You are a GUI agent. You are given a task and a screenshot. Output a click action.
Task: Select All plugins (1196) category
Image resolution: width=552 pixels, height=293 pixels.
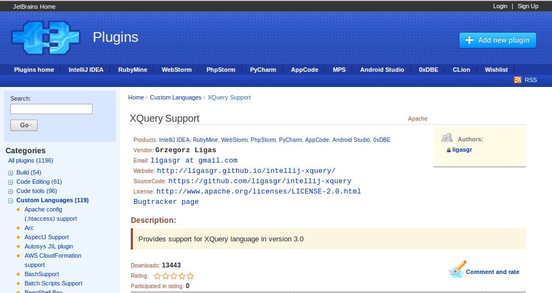click(x=31, y=160)
